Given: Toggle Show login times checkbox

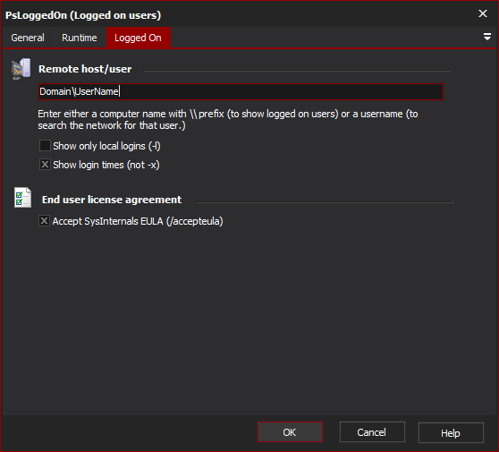Looking at the screenshot, I should pyautogui.click(x=45, y=165).
